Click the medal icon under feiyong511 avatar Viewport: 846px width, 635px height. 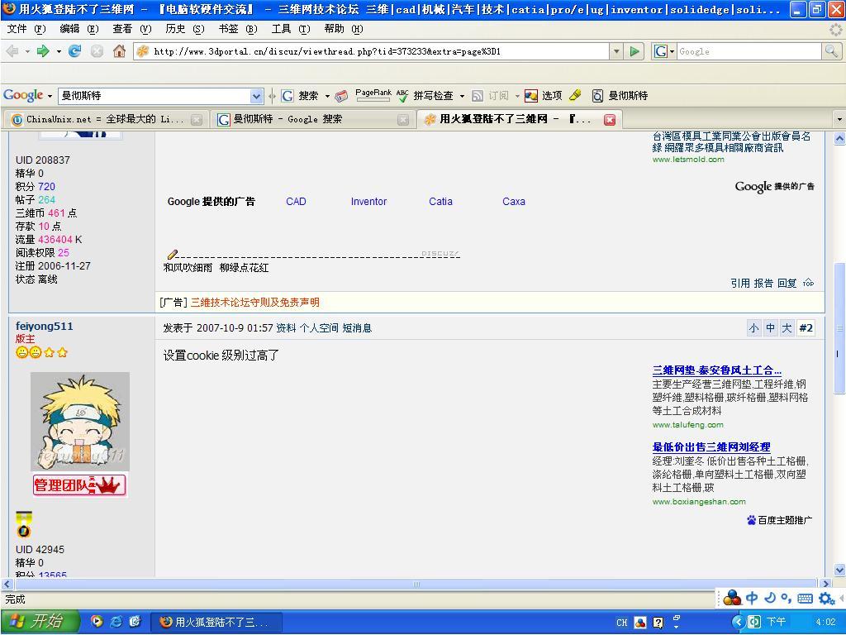24,524
